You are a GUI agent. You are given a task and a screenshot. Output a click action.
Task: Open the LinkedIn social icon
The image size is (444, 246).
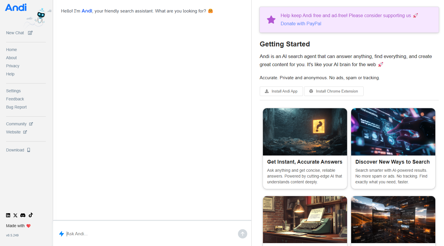tap(8, 215)
